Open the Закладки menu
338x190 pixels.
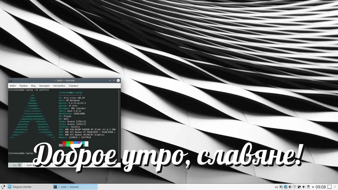coord(44,86)
